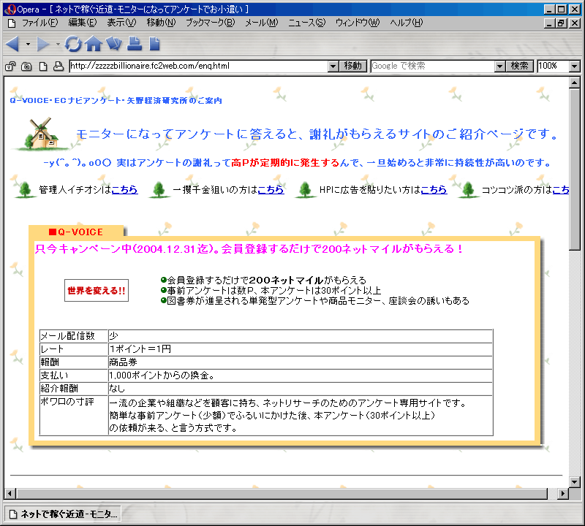Viewport: 585px width, 526px height.
Task: Click the ■Q-VOICE section heading tab
Action: [x=76, y=232]
